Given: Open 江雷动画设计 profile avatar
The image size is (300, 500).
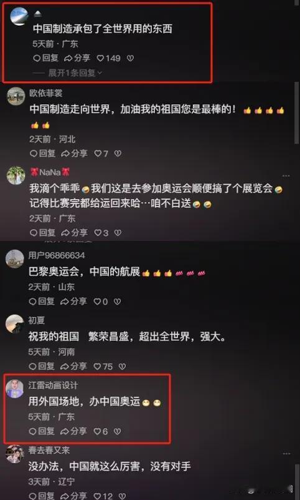Looking at the screenshot, I should click(x=14, y=389).
